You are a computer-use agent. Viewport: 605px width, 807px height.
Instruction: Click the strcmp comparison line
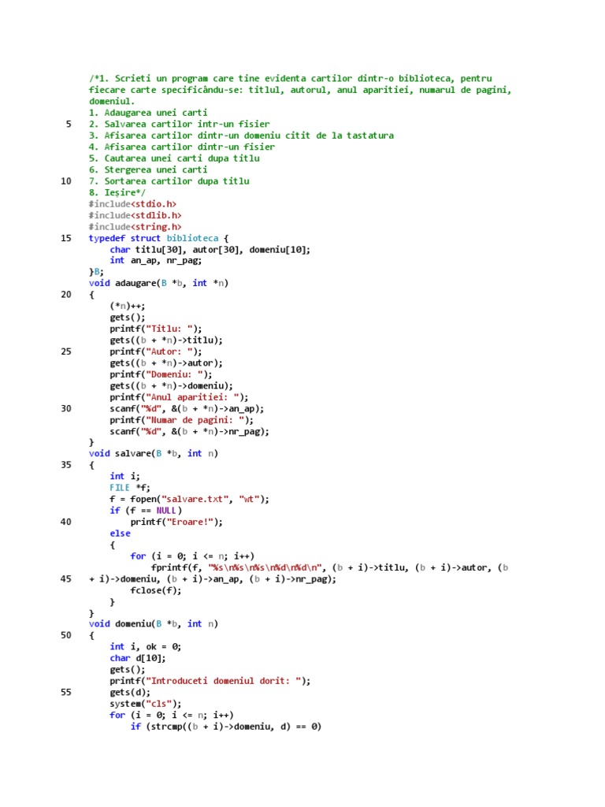coord(226,727)
